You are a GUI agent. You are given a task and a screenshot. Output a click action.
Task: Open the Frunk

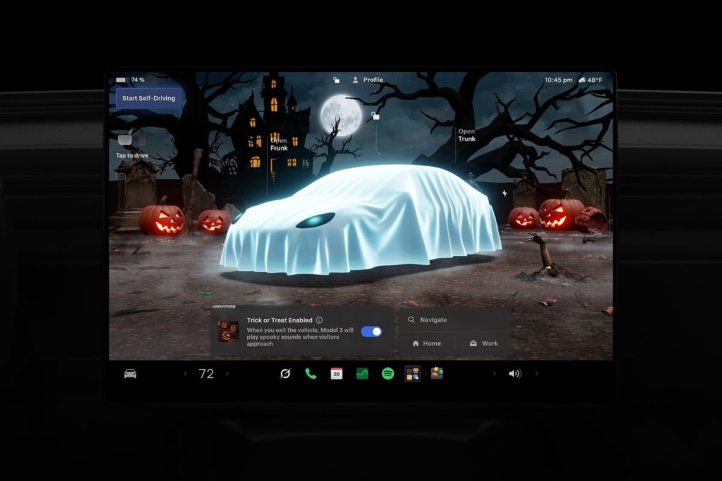pos(279,144)
